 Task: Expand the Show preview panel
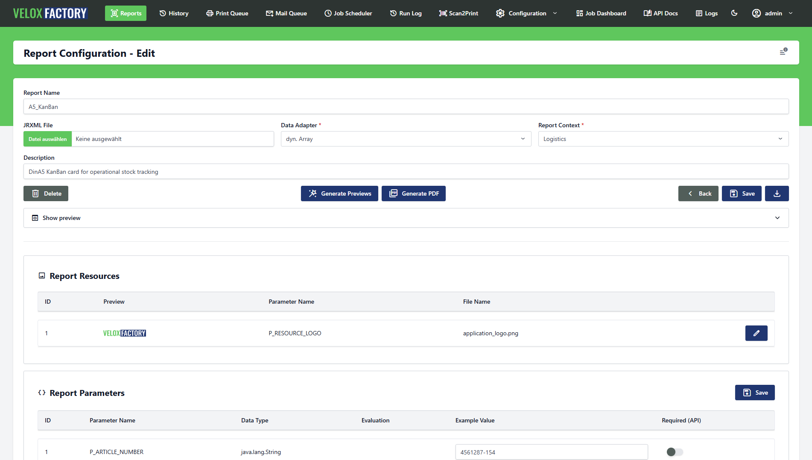click(x=406, y=218)
